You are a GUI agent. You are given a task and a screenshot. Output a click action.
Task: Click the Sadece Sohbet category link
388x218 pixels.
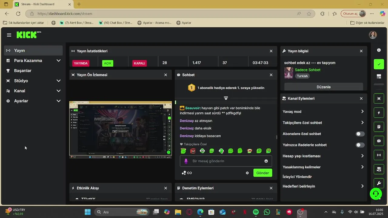coord(307,70)
